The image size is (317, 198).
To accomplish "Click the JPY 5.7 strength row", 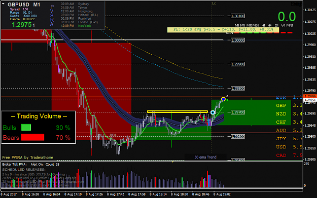I will pos(289,139).
